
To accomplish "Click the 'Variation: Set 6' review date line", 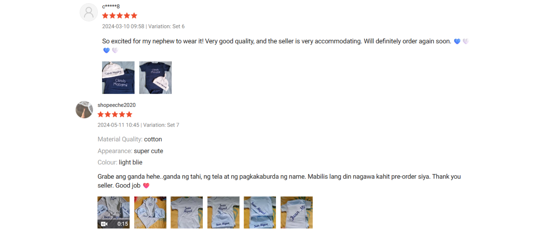I will tap(143, 26).
